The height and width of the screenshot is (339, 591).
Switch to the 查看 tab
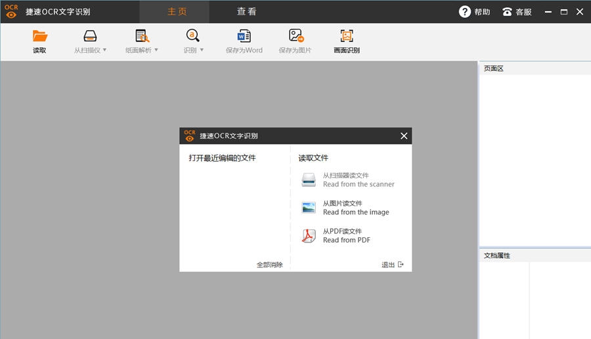tap(247, 12)
